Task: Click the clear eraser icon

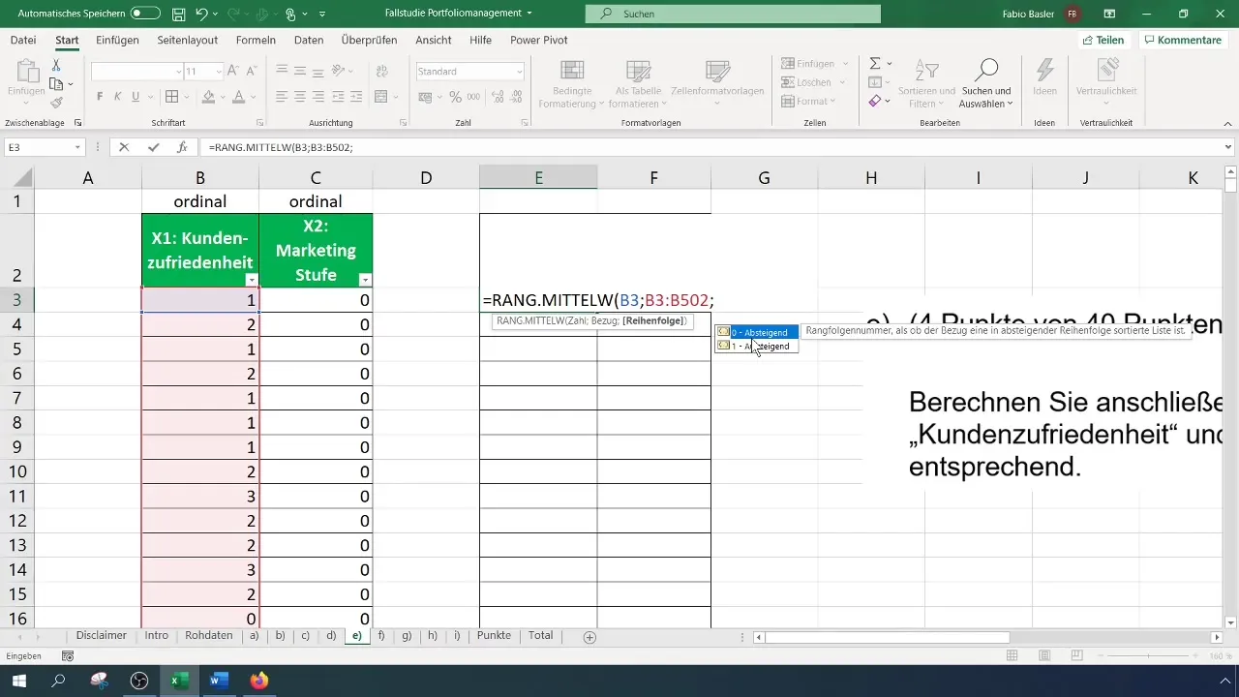Action: pyautogui.click(x=875, y=101)
